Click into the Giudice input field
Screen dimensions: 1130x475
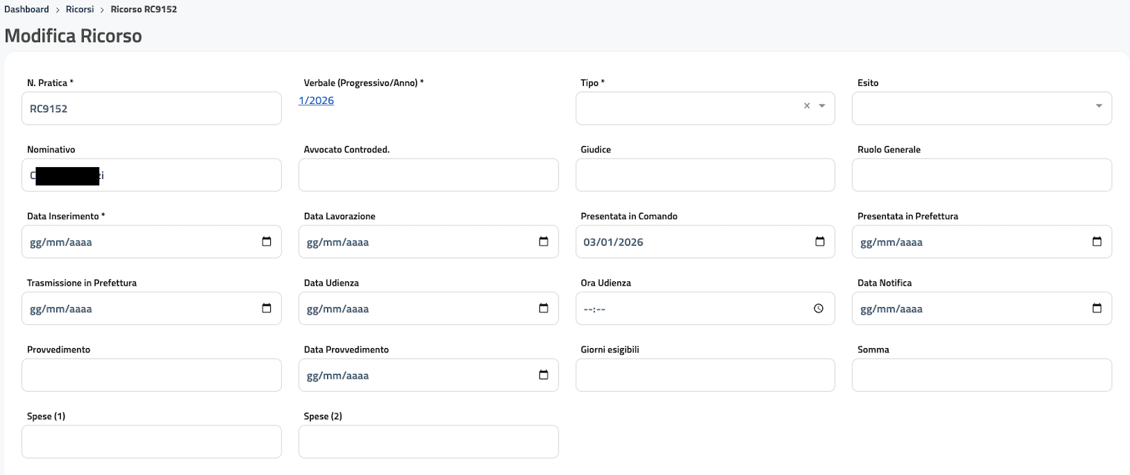[x=705, y=175]
